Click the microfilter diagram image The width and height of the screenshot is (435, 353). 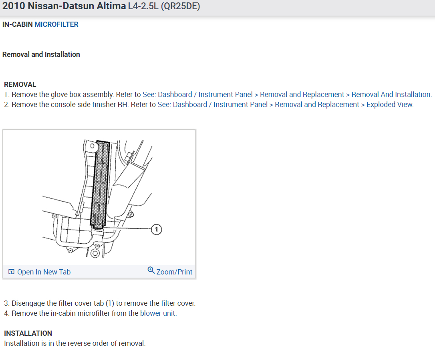[x=99, y=198]
